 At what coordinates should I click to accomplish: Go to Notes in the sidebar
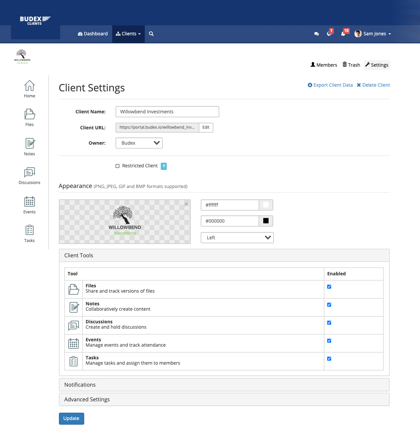pos(29,147)
